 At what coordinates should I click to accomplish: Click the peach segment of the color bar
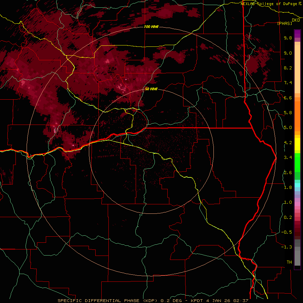(x=297, y=69)
